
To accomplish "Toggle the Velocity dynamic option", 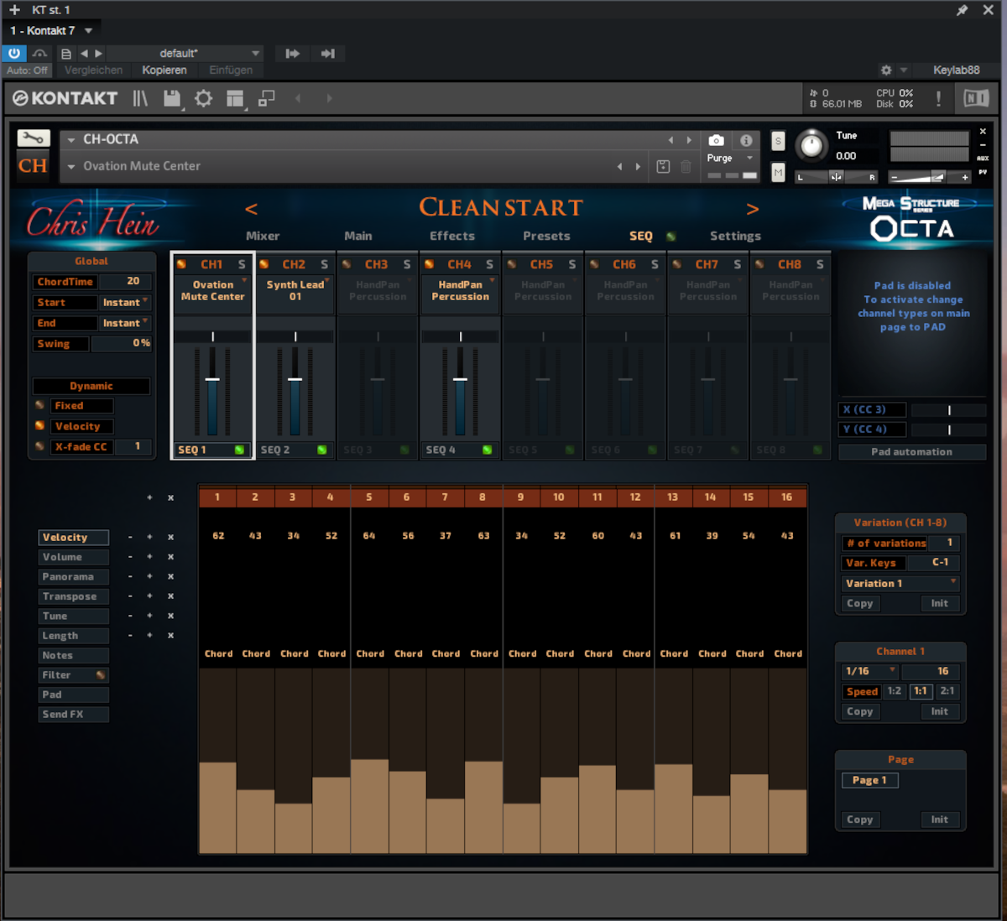I will (x=39, y=426).
